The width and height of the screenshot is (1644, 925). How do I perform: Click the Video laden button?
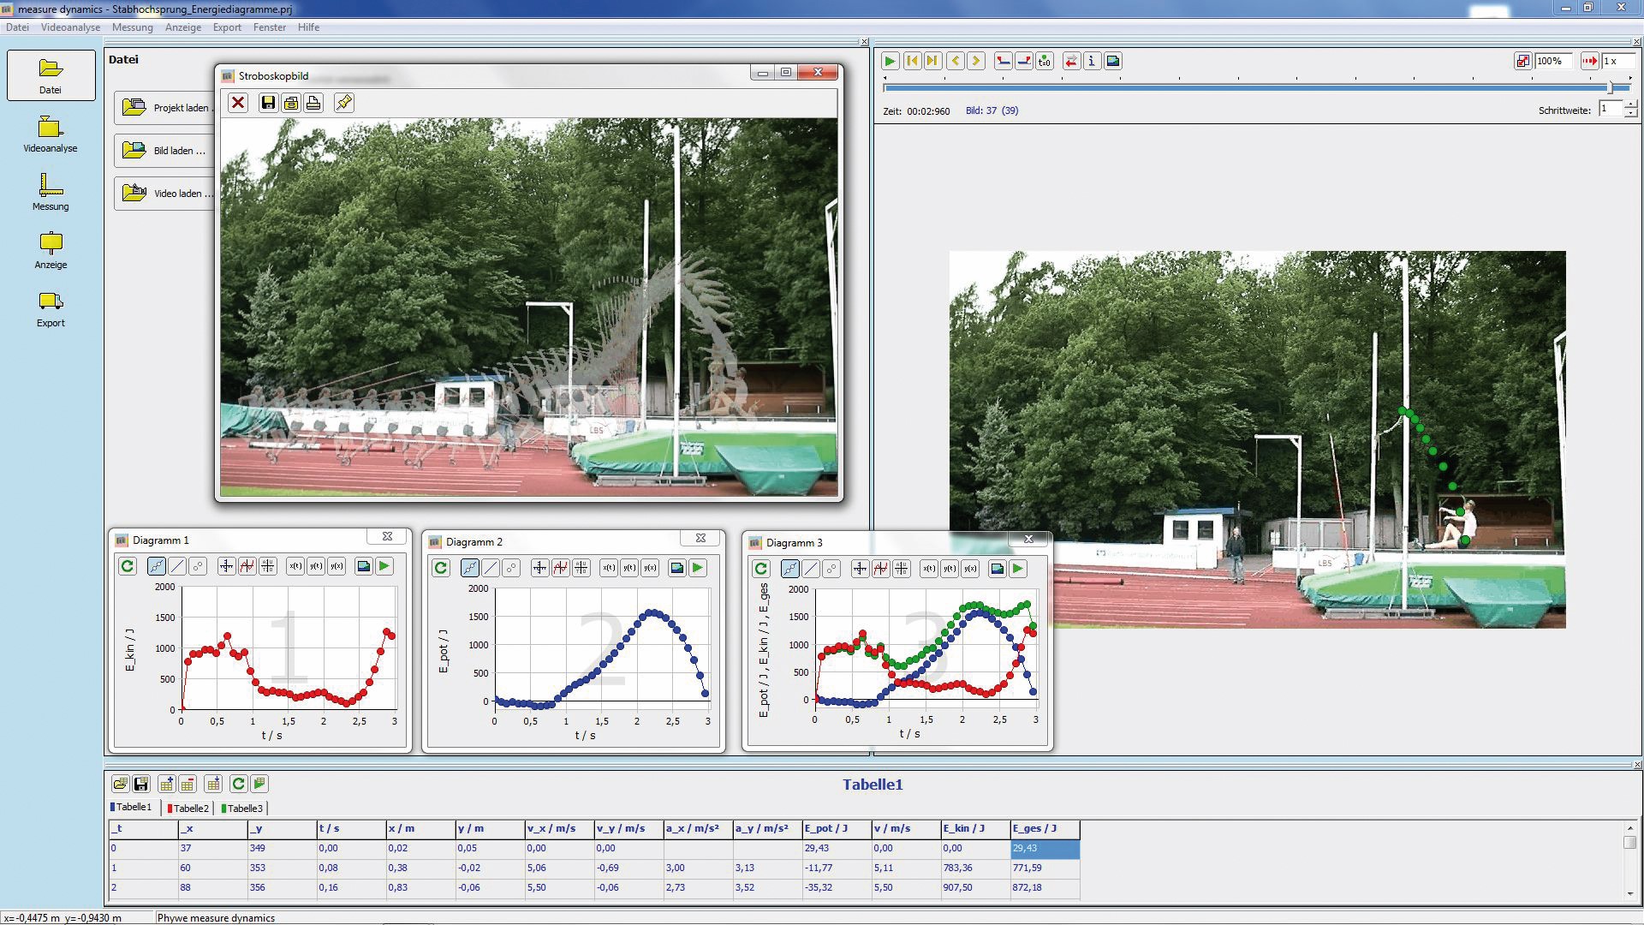(165, 194)
